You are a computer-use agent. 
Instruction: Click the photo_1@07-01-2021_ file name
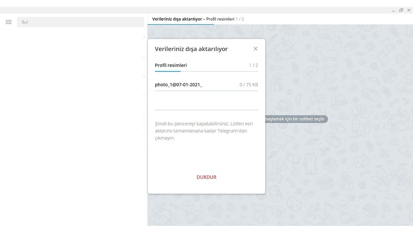pyautogui.click(x=178, y=84)
